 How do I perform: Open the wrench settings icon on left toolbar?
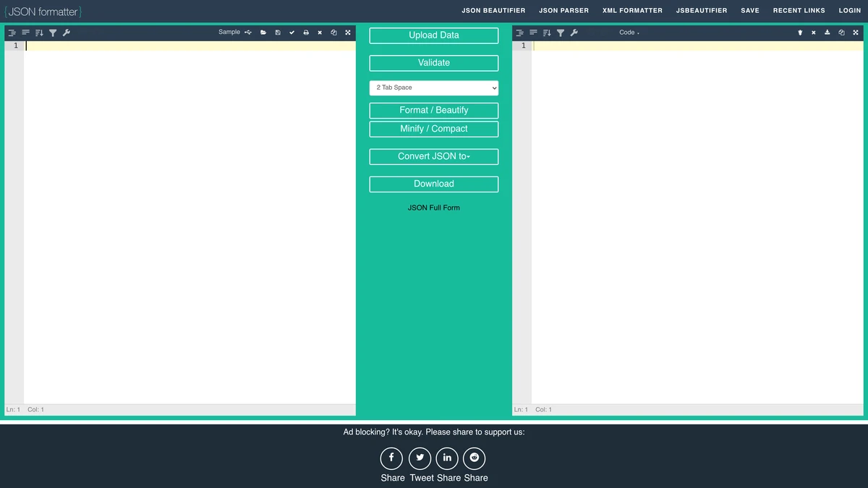pos(67,33)
